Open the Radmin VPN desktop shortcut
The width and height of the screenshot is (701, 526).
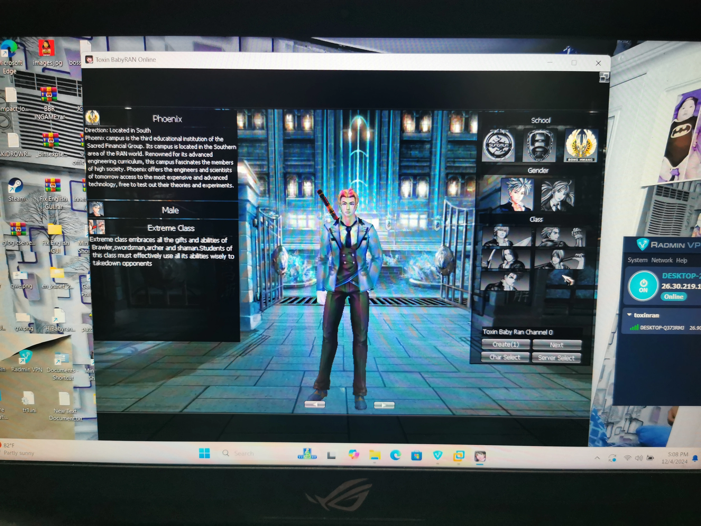tap(27, 361)
